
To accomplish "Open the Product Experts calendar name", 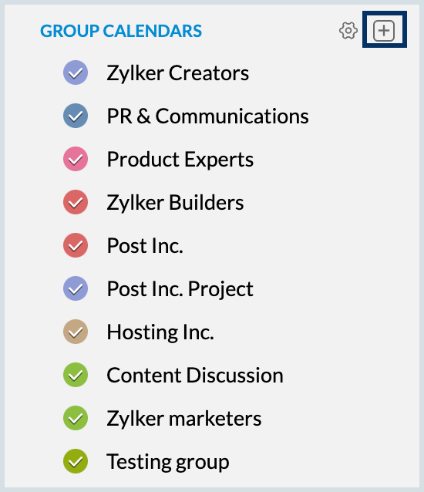I will pos(180,160).
